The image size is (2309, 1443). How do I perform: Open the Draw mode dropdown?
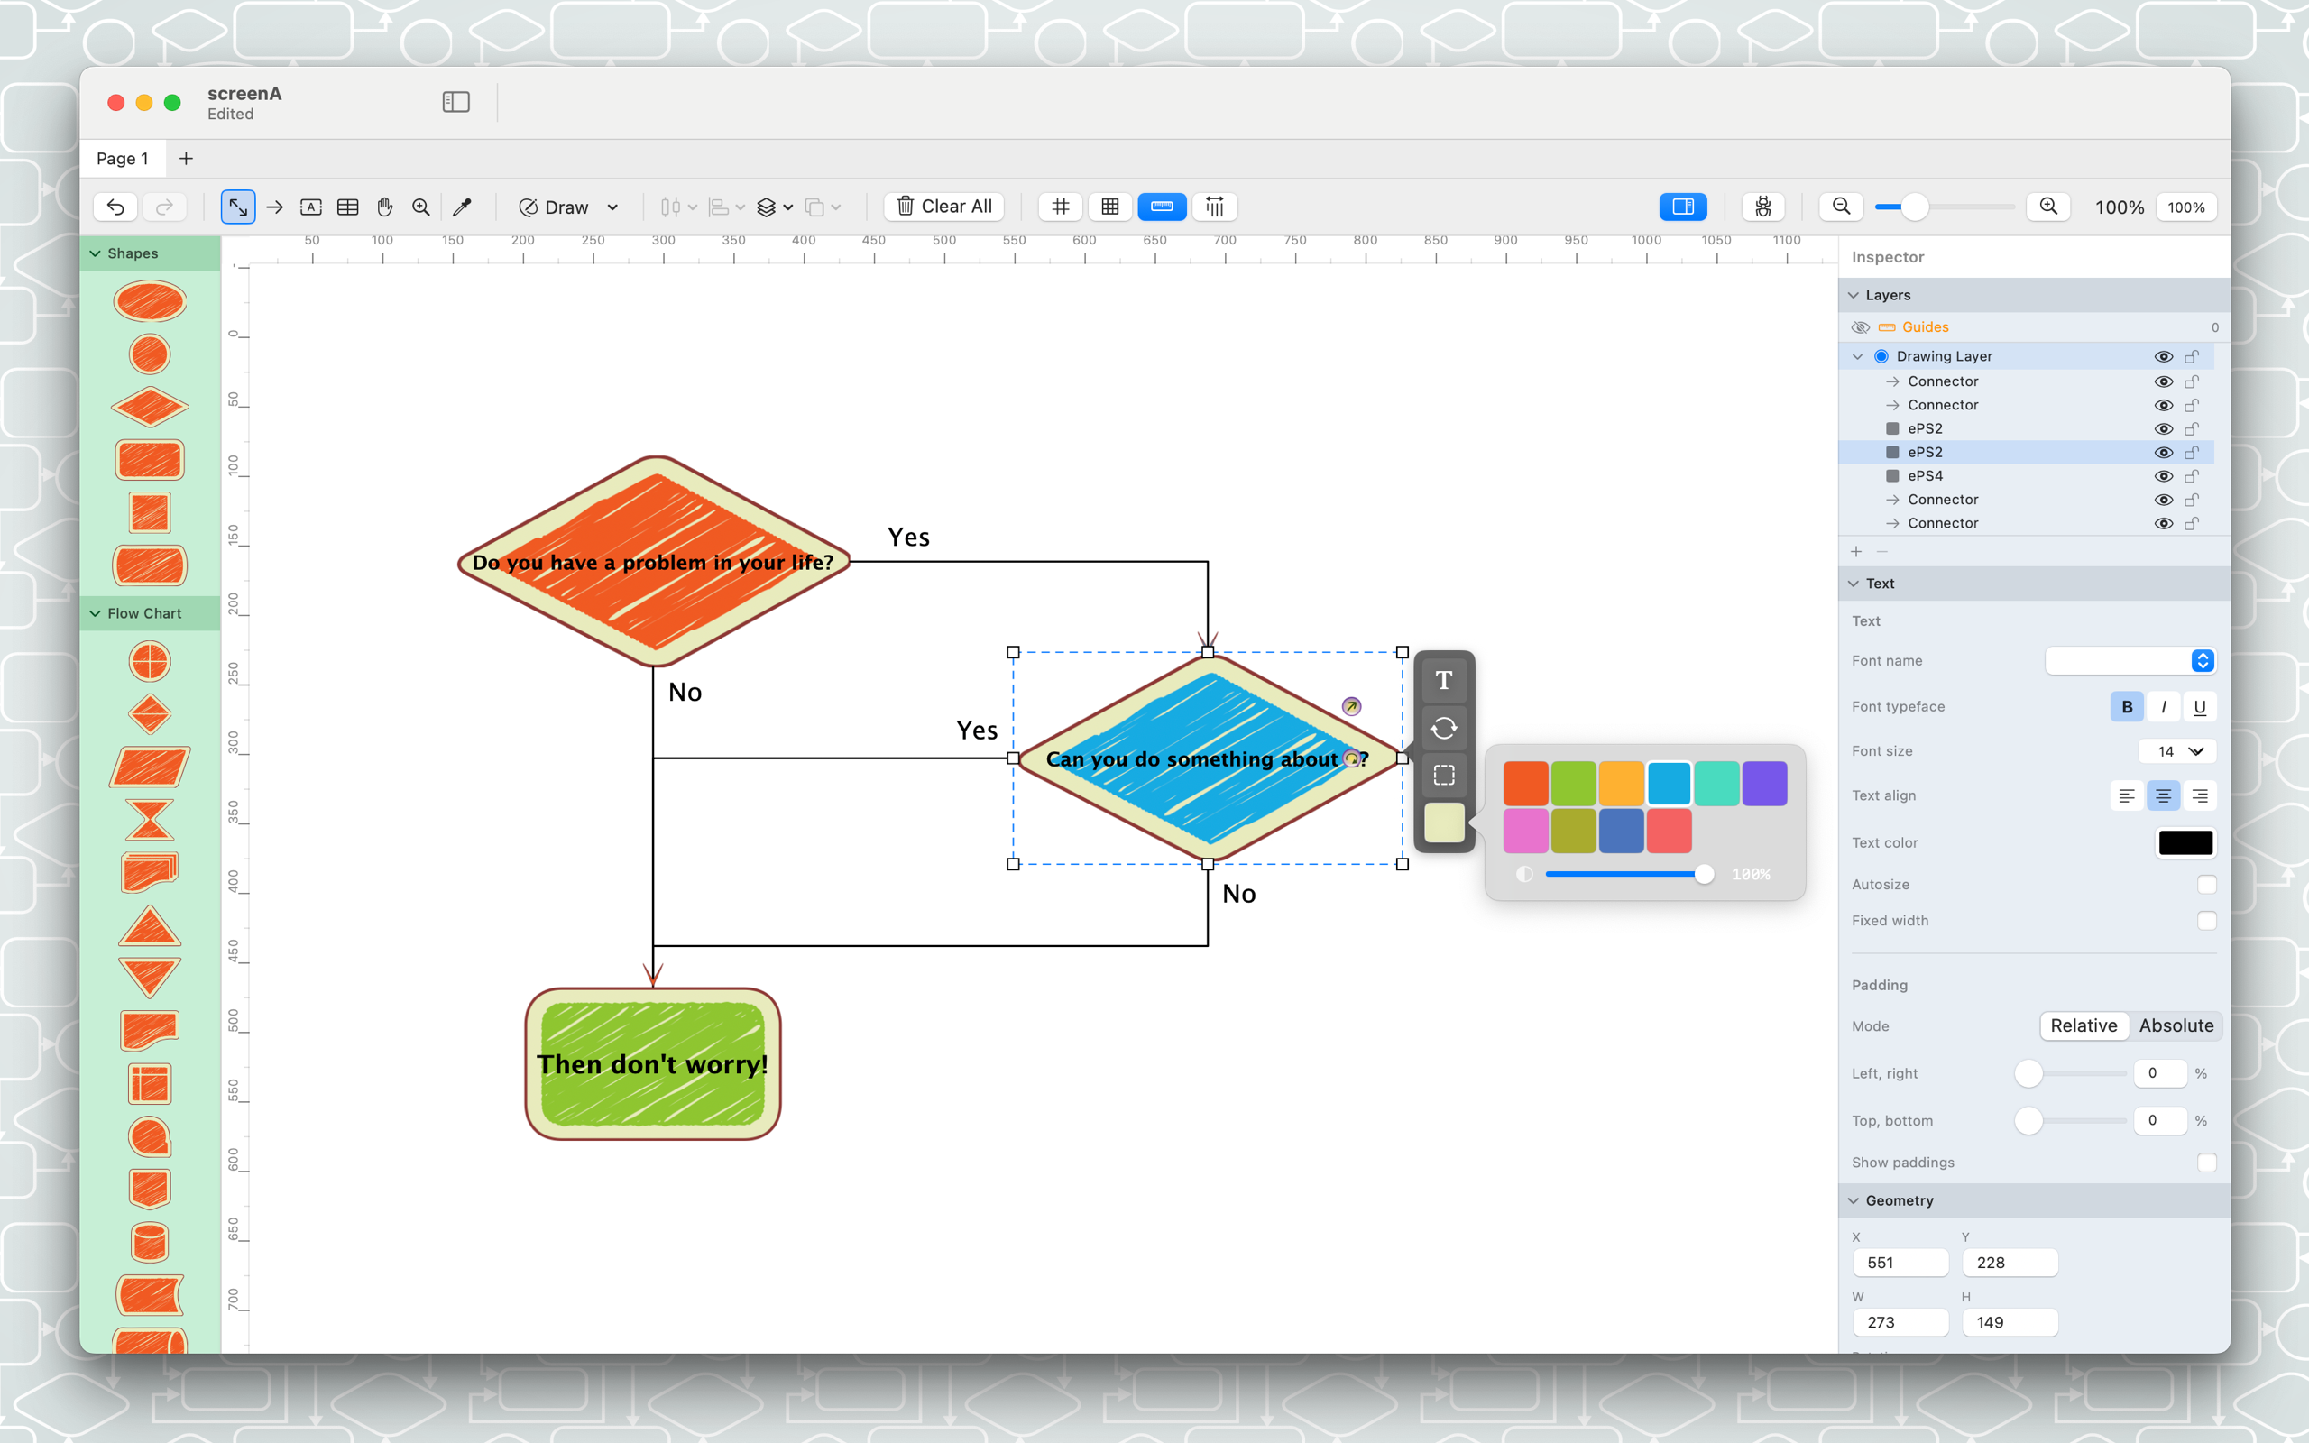coord(612,207)
